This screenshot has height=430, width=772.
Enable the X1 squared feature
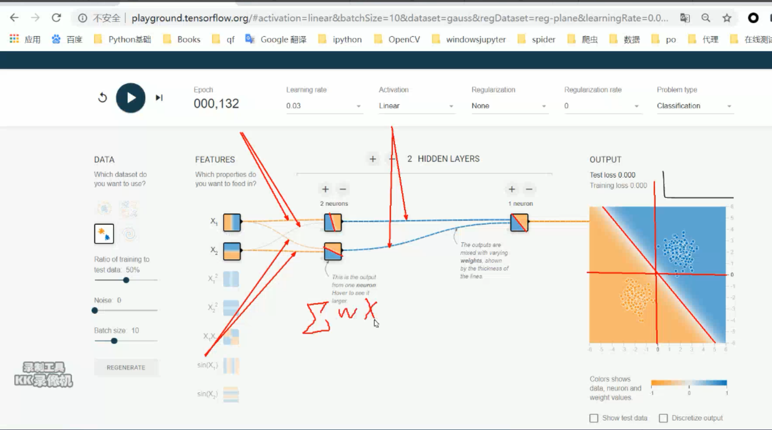tap(231, 279)
